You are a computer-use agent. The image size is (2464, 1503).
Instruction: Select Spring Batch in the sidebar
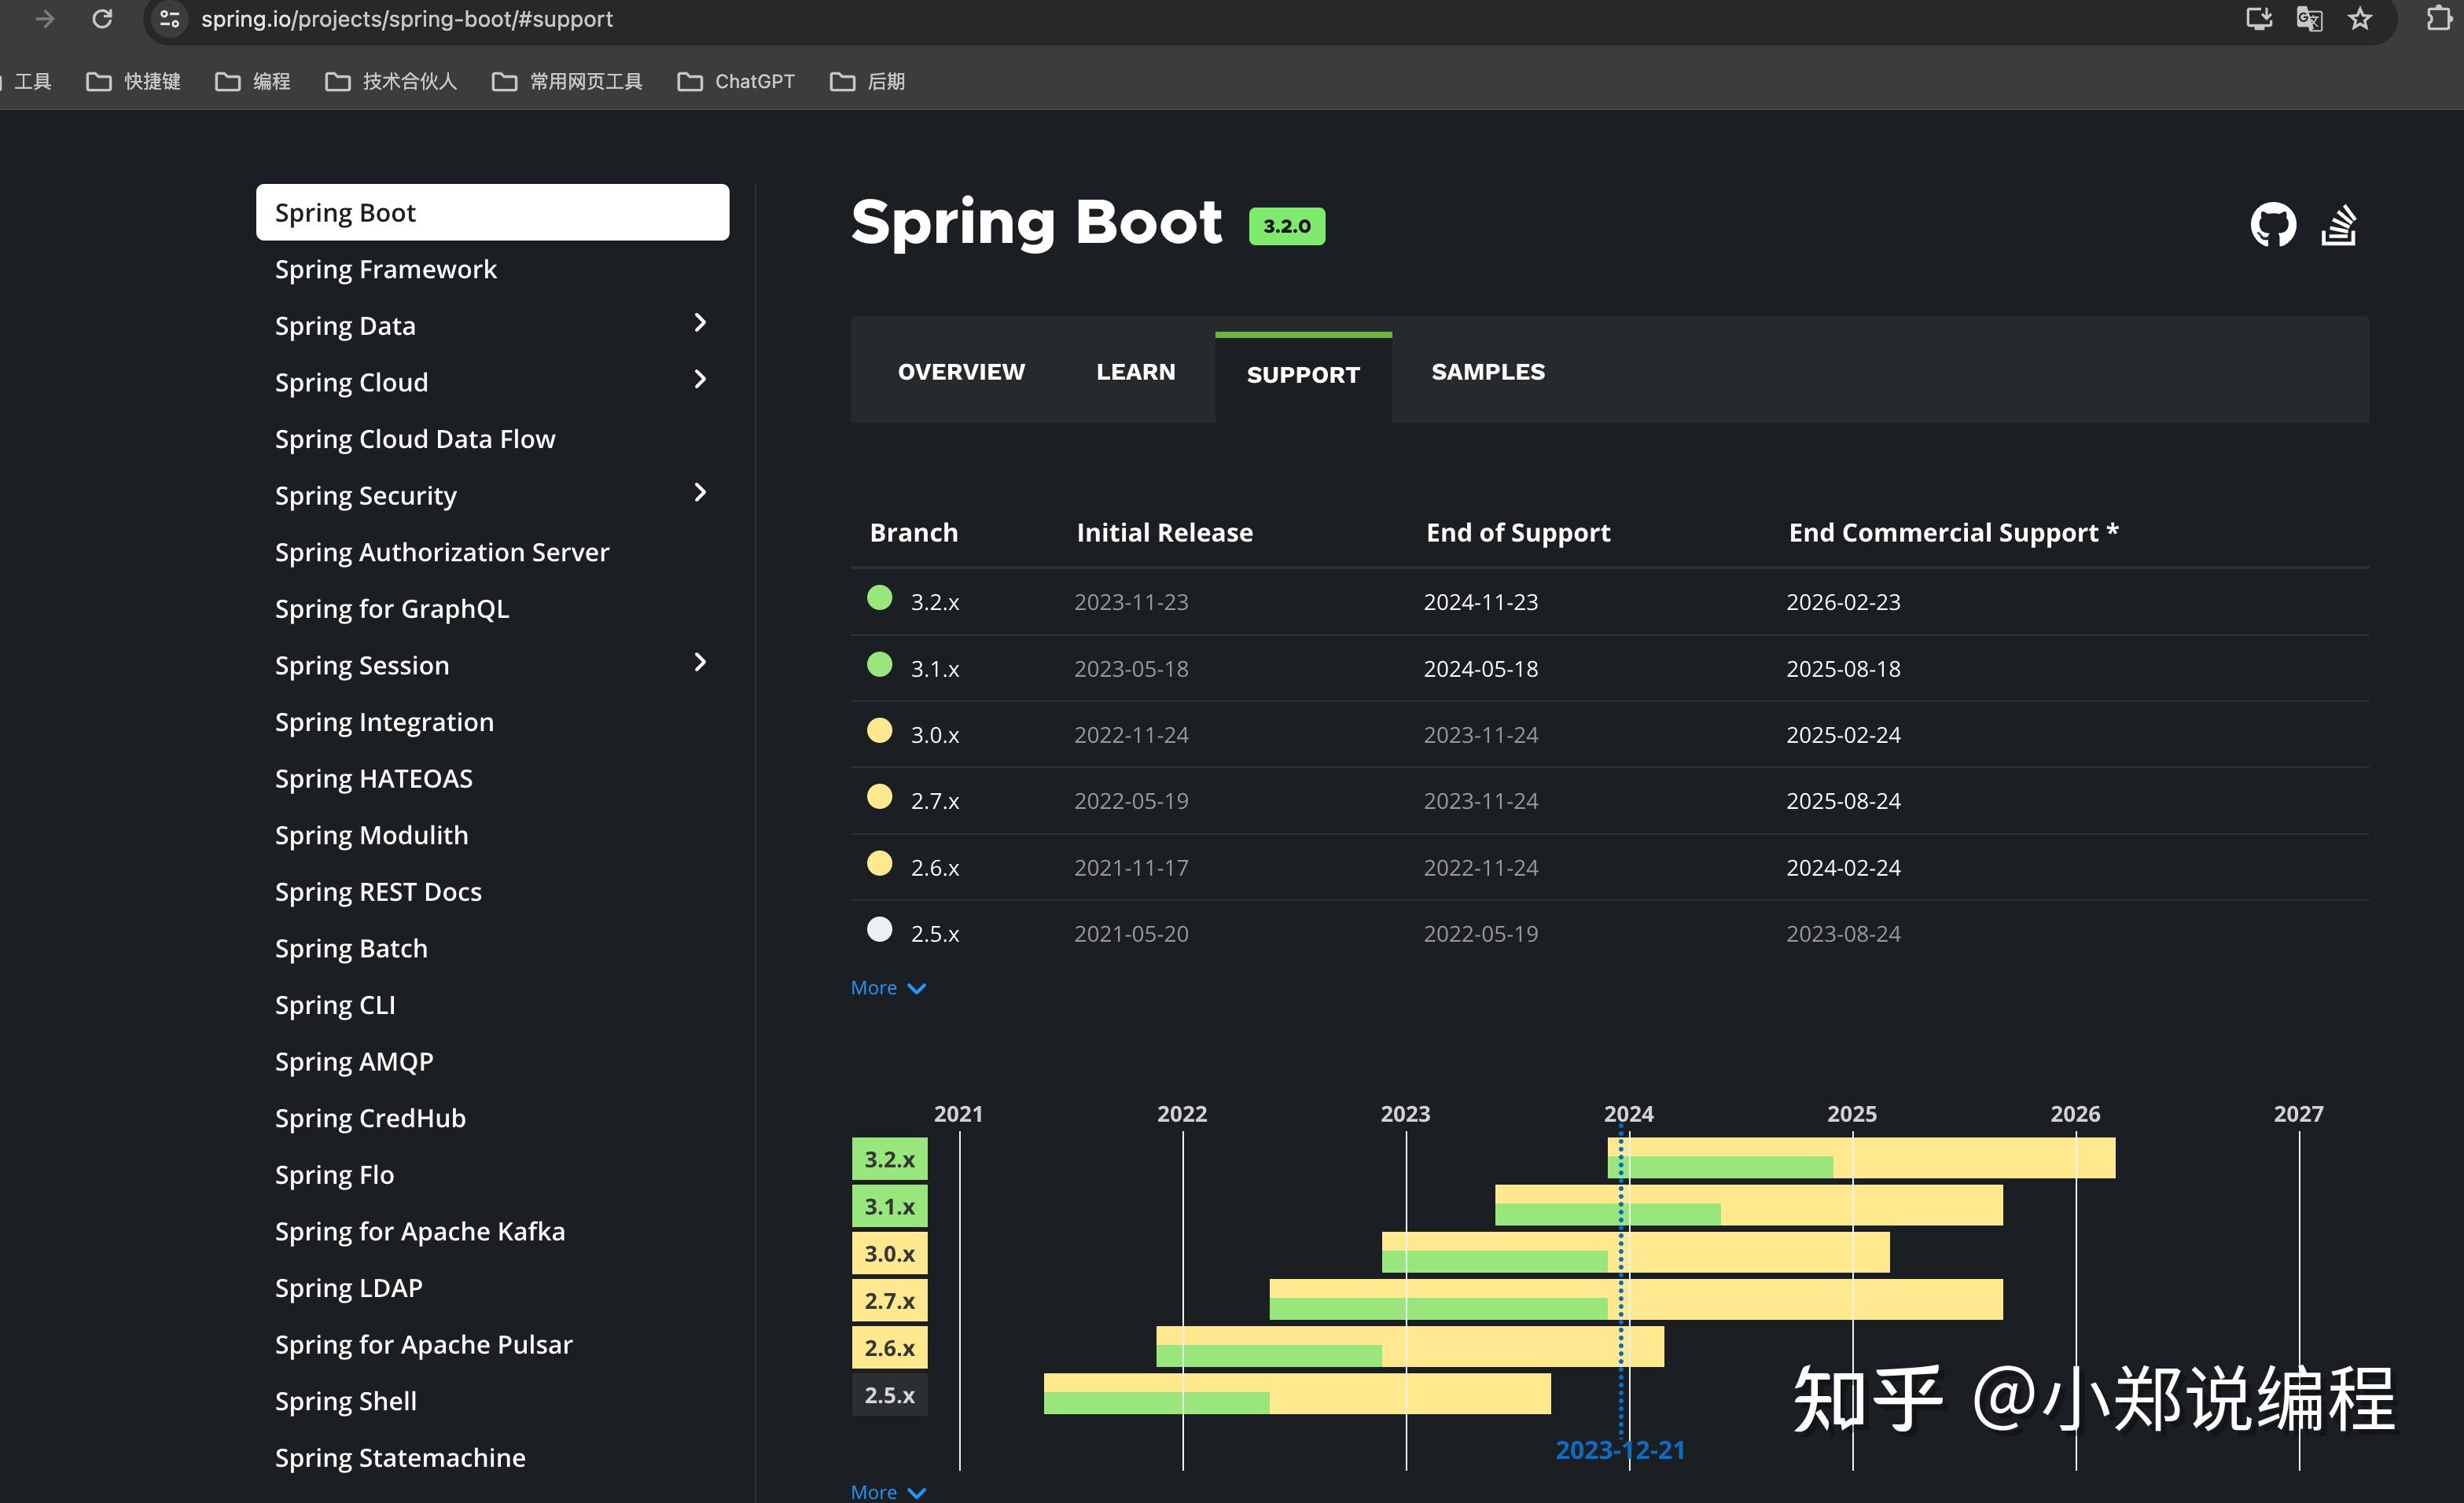pyautogui.click(x=351, y=948)
